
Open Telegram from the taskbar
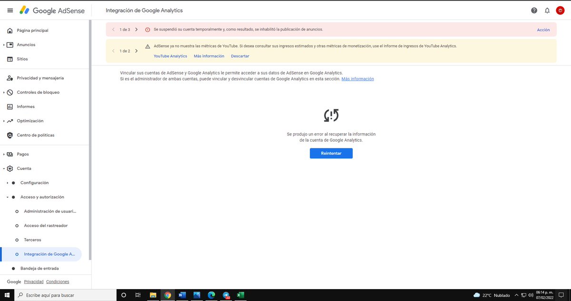[226, 295]
